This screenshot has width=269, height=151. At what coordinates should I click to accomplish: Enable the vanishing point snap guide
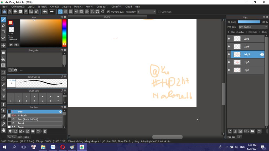pyautogui.click(x=76, y=12)
